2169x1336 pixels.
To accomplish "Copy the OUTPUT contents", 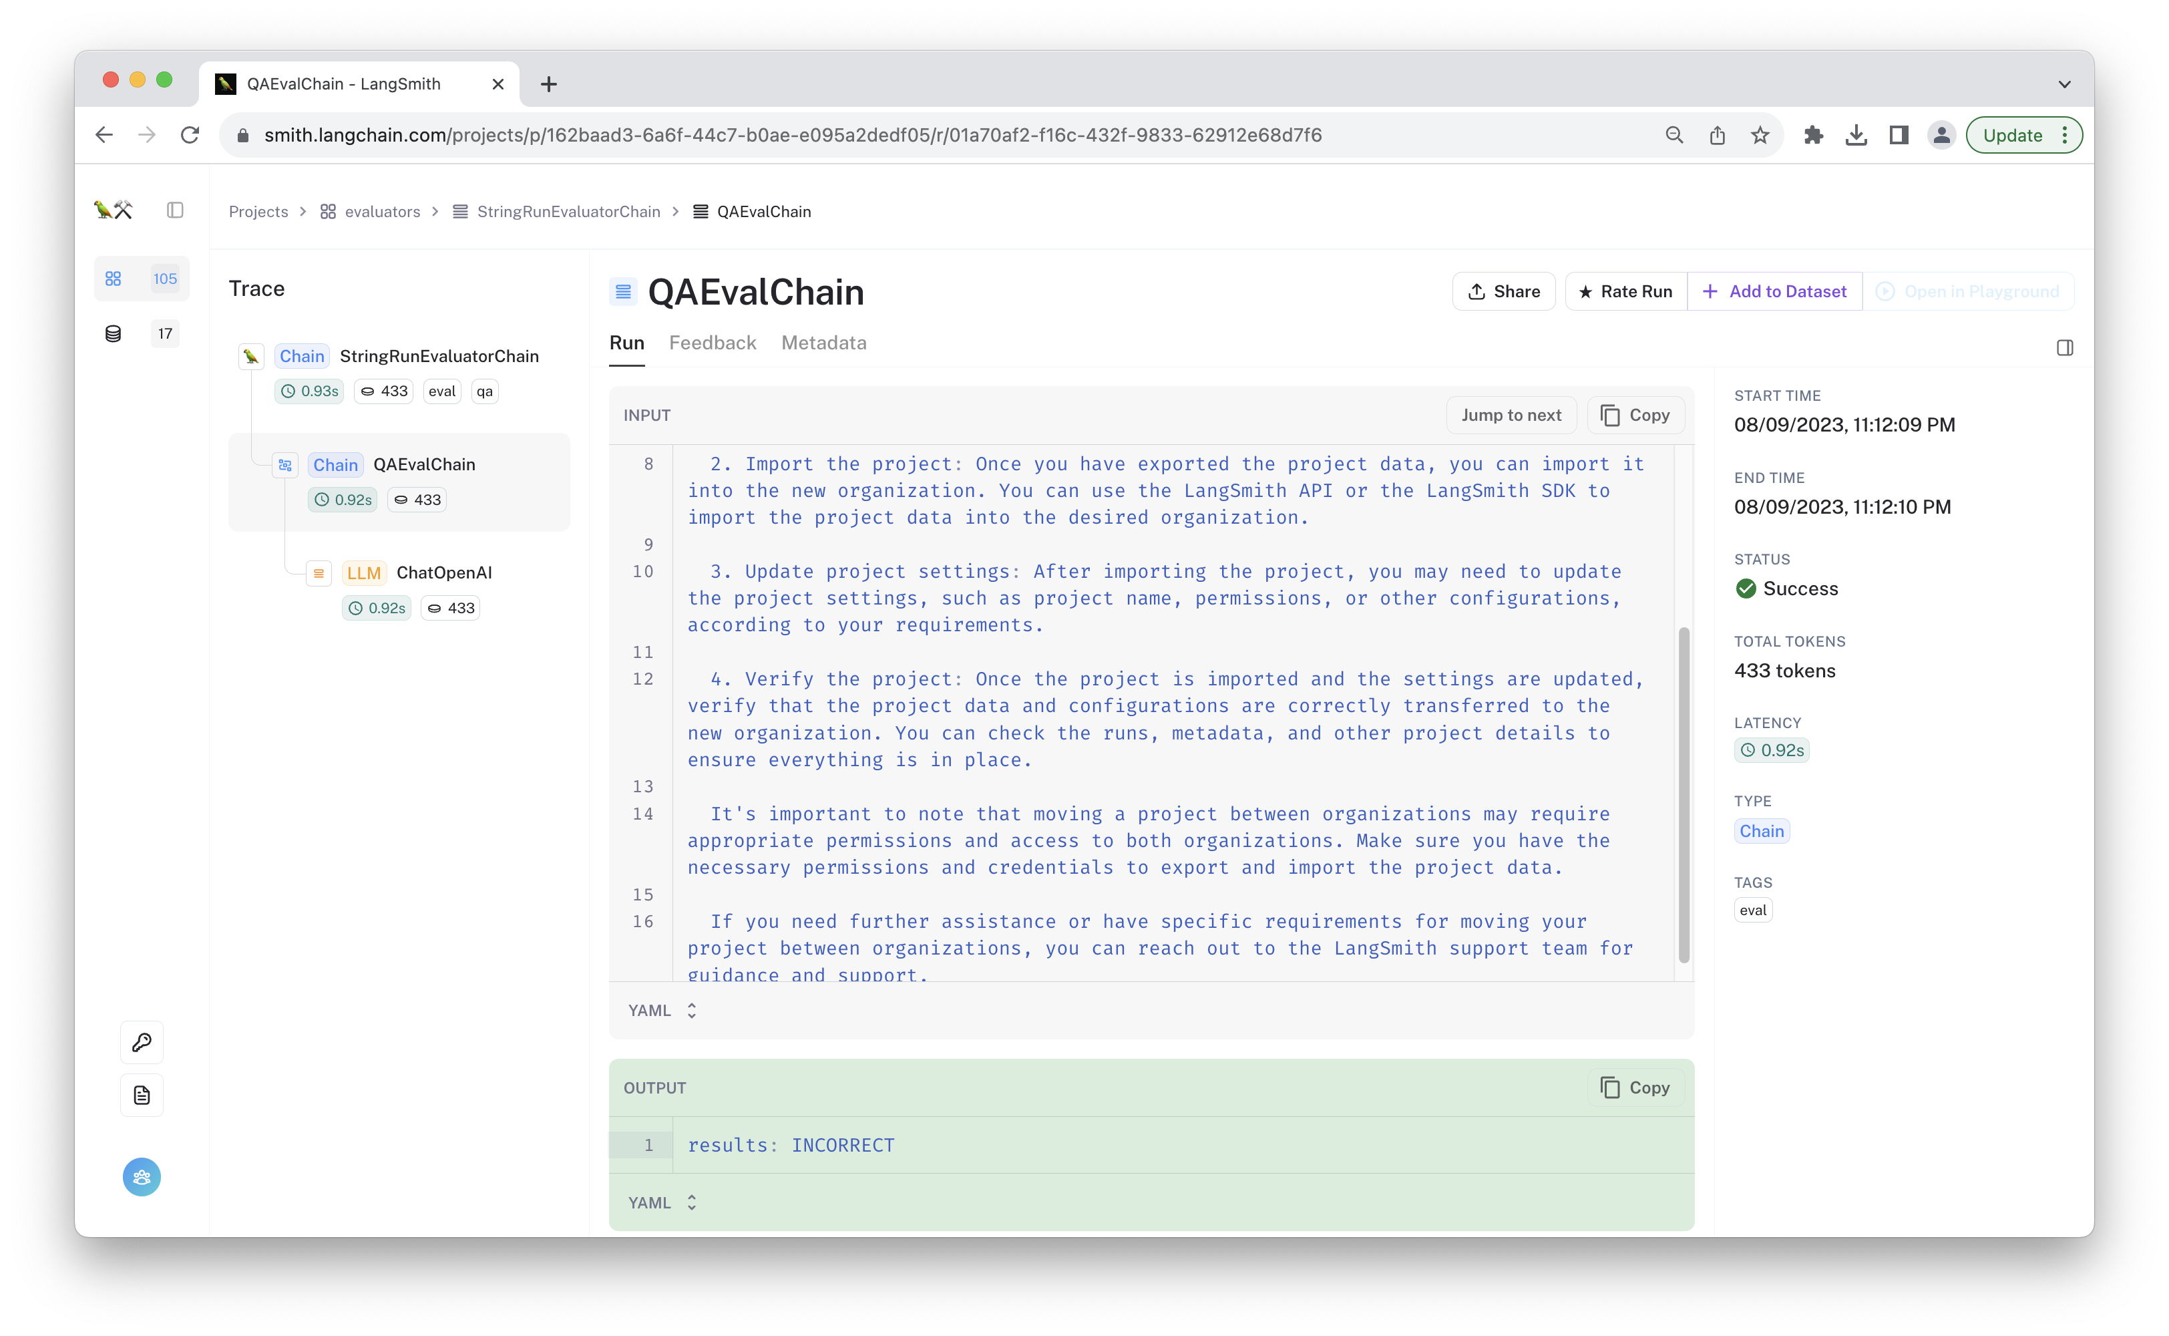I will click(1635, 1088).
